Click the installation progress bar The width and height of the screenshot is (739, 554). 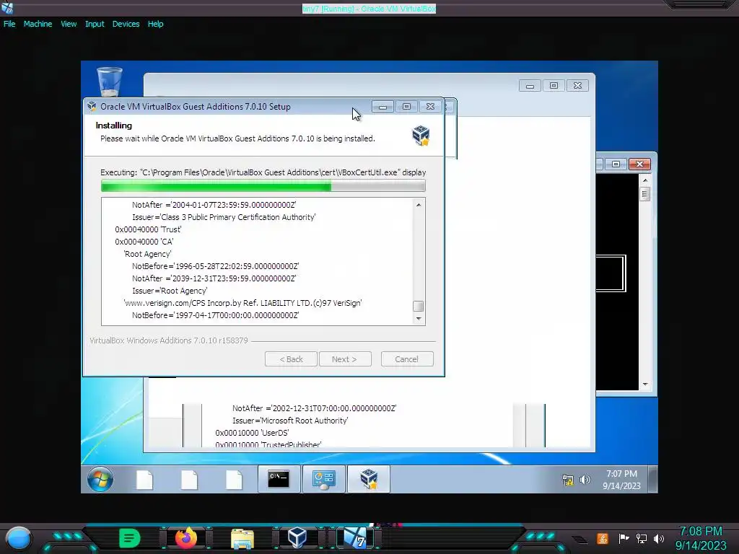tap(263, 186)
